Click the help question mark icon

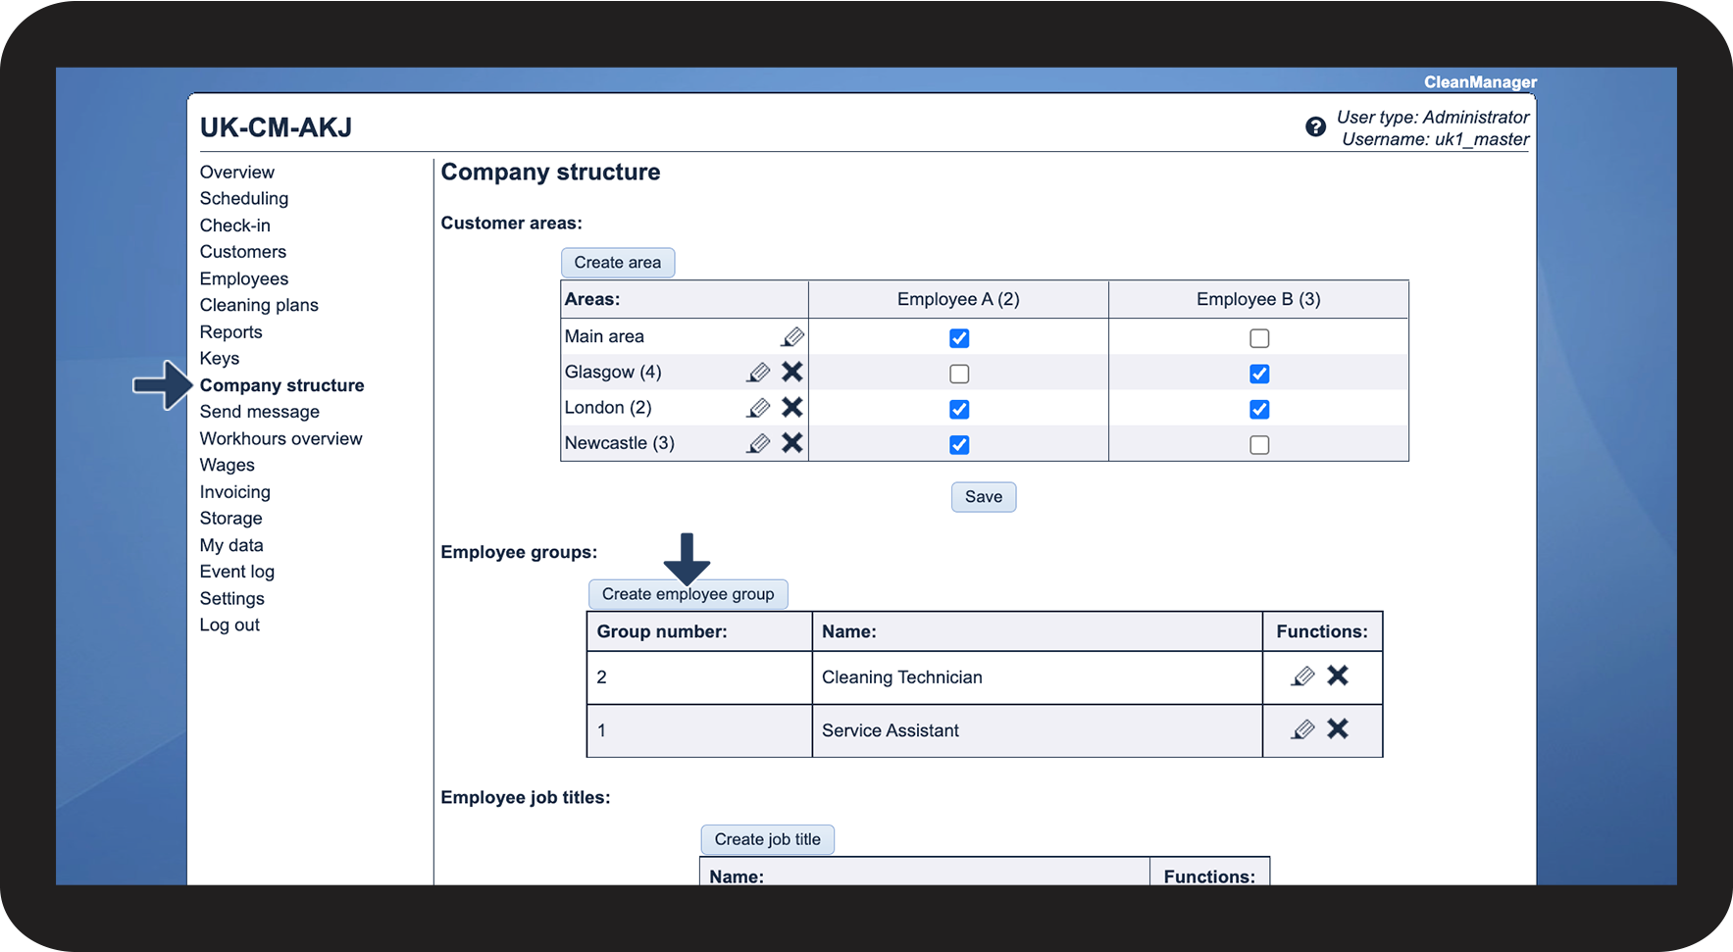click(x=1315, y=127)
